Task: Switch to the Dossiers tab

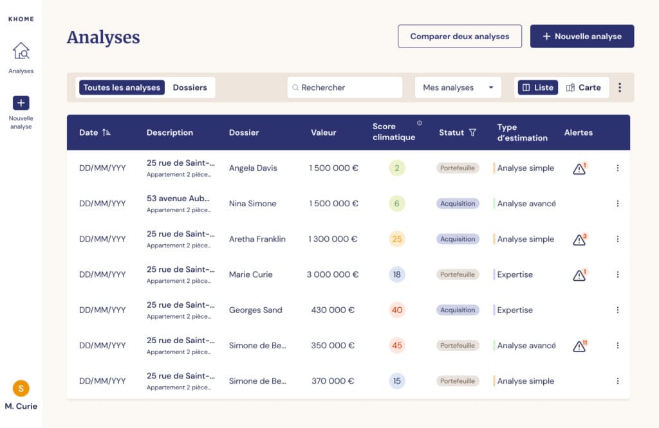Action: (x=190, y=87)
